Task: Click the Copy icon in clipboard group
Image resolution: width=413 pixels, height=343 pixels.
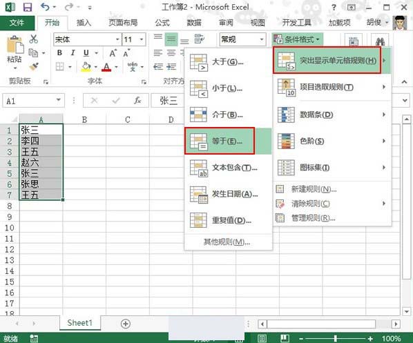Action: pos(33,53)
